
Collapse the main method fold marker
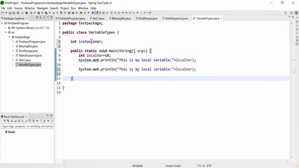tap(61, 51)
